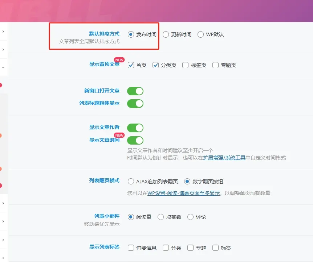Enable the 标签页 checkbox
This screenshot has width=313, height=262.
tap(185, 65)
